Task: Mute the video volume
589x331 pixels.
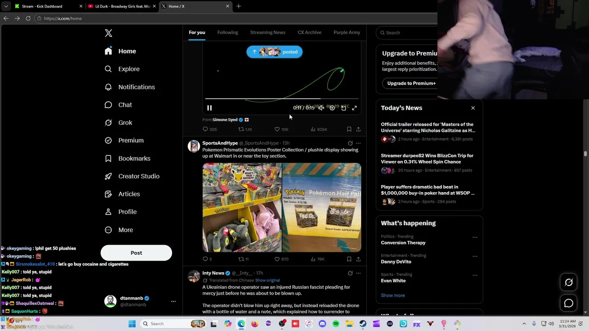Action: tap(321, 108)
